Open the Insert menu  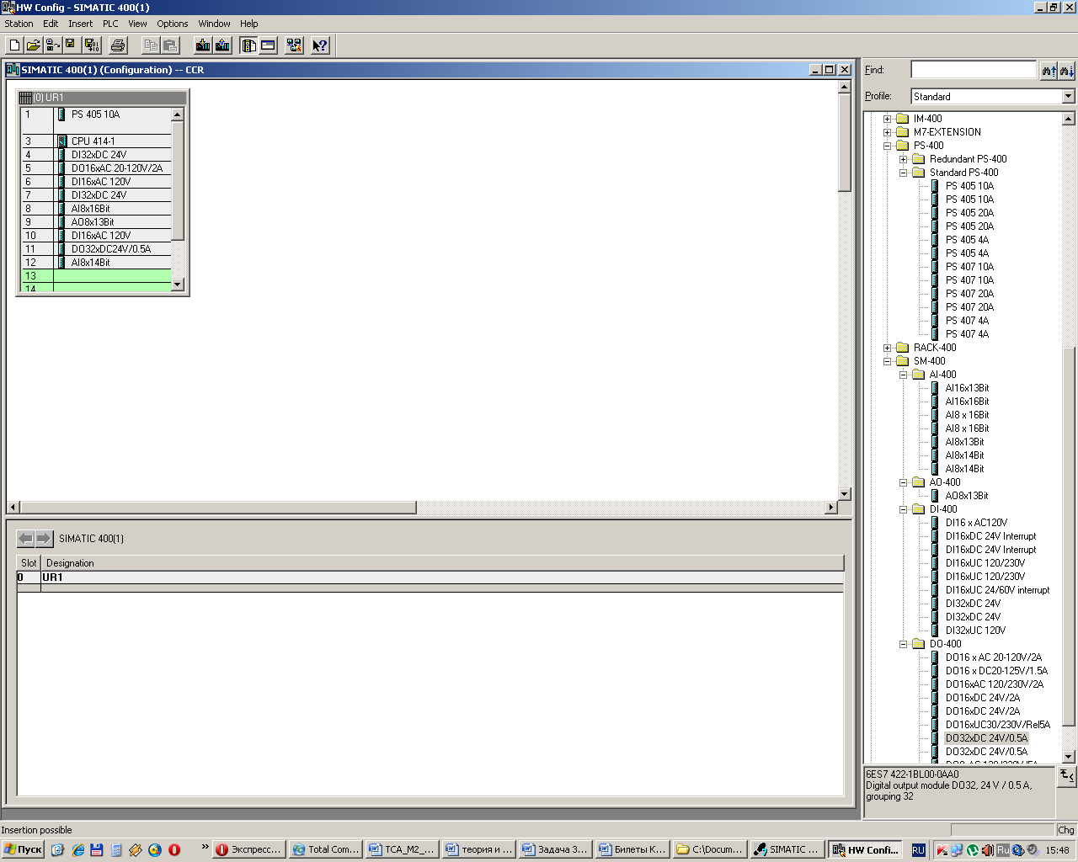click(x=81, y=24)
